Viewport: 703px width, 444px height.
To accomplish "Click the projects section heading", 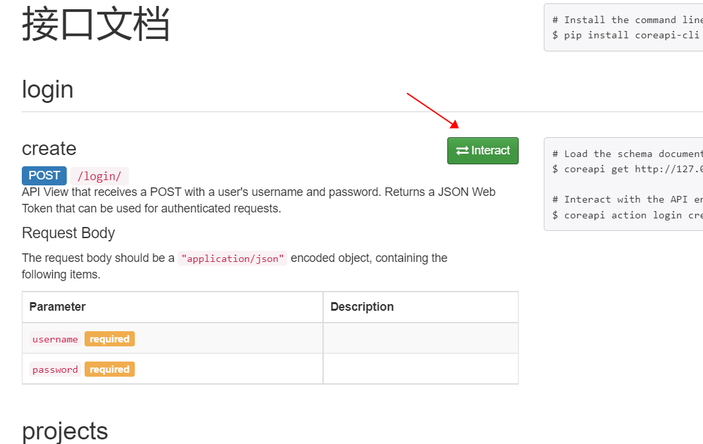I will coord(65,431).
